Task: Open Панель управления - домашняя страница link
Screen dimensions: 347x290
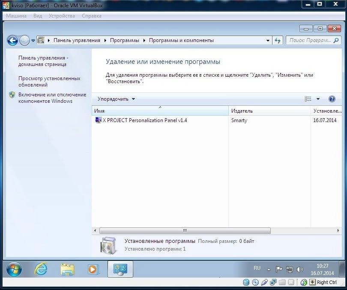Action: (x=43, y=61)
